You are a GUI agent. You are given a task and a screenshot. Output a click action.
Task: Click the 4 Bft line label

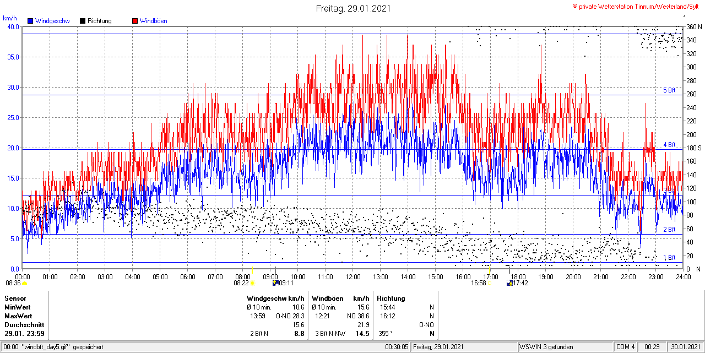669,145
